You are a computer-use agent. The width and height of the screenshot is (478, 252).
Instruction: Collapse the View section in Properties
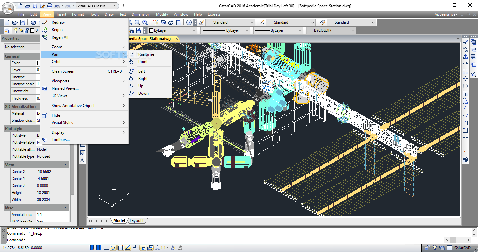click(66, 165)
